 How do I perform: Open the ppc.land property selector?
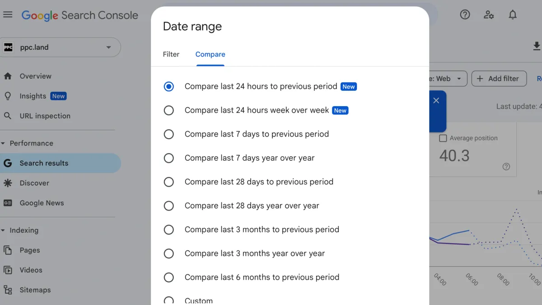[61, 47]
